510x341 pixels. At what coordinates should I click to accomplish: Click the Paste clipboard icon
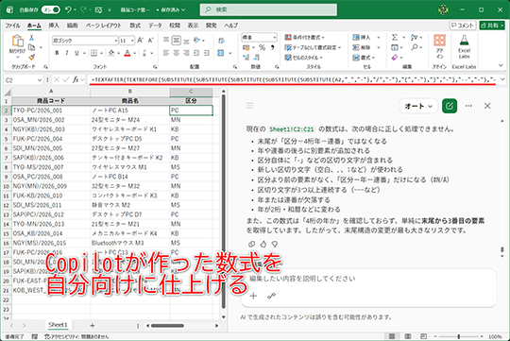coord(18,42)
